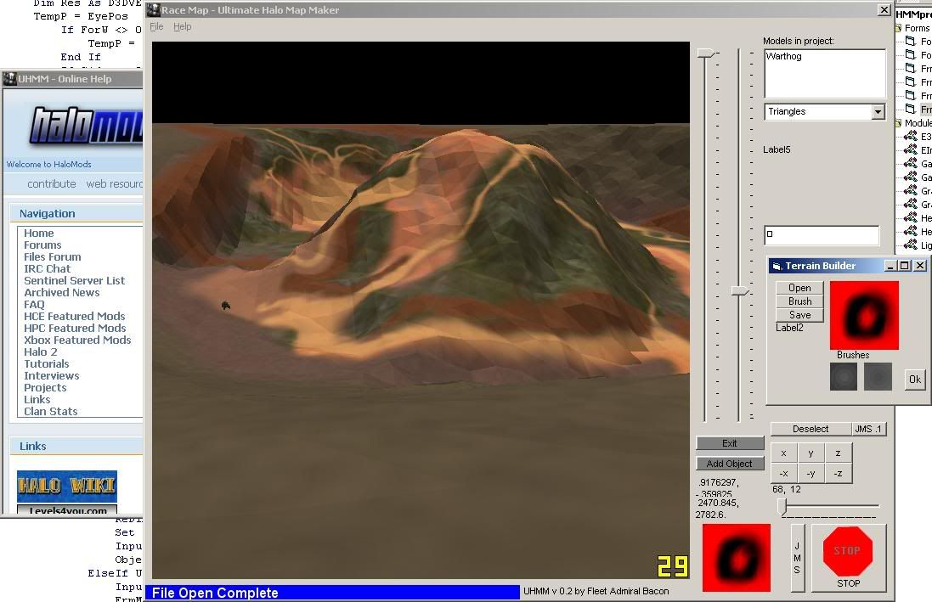Click the contribute tab on HaloMods page
This screenshot has height=602, width=932.
pyautogui.click(x=52, y=184)
